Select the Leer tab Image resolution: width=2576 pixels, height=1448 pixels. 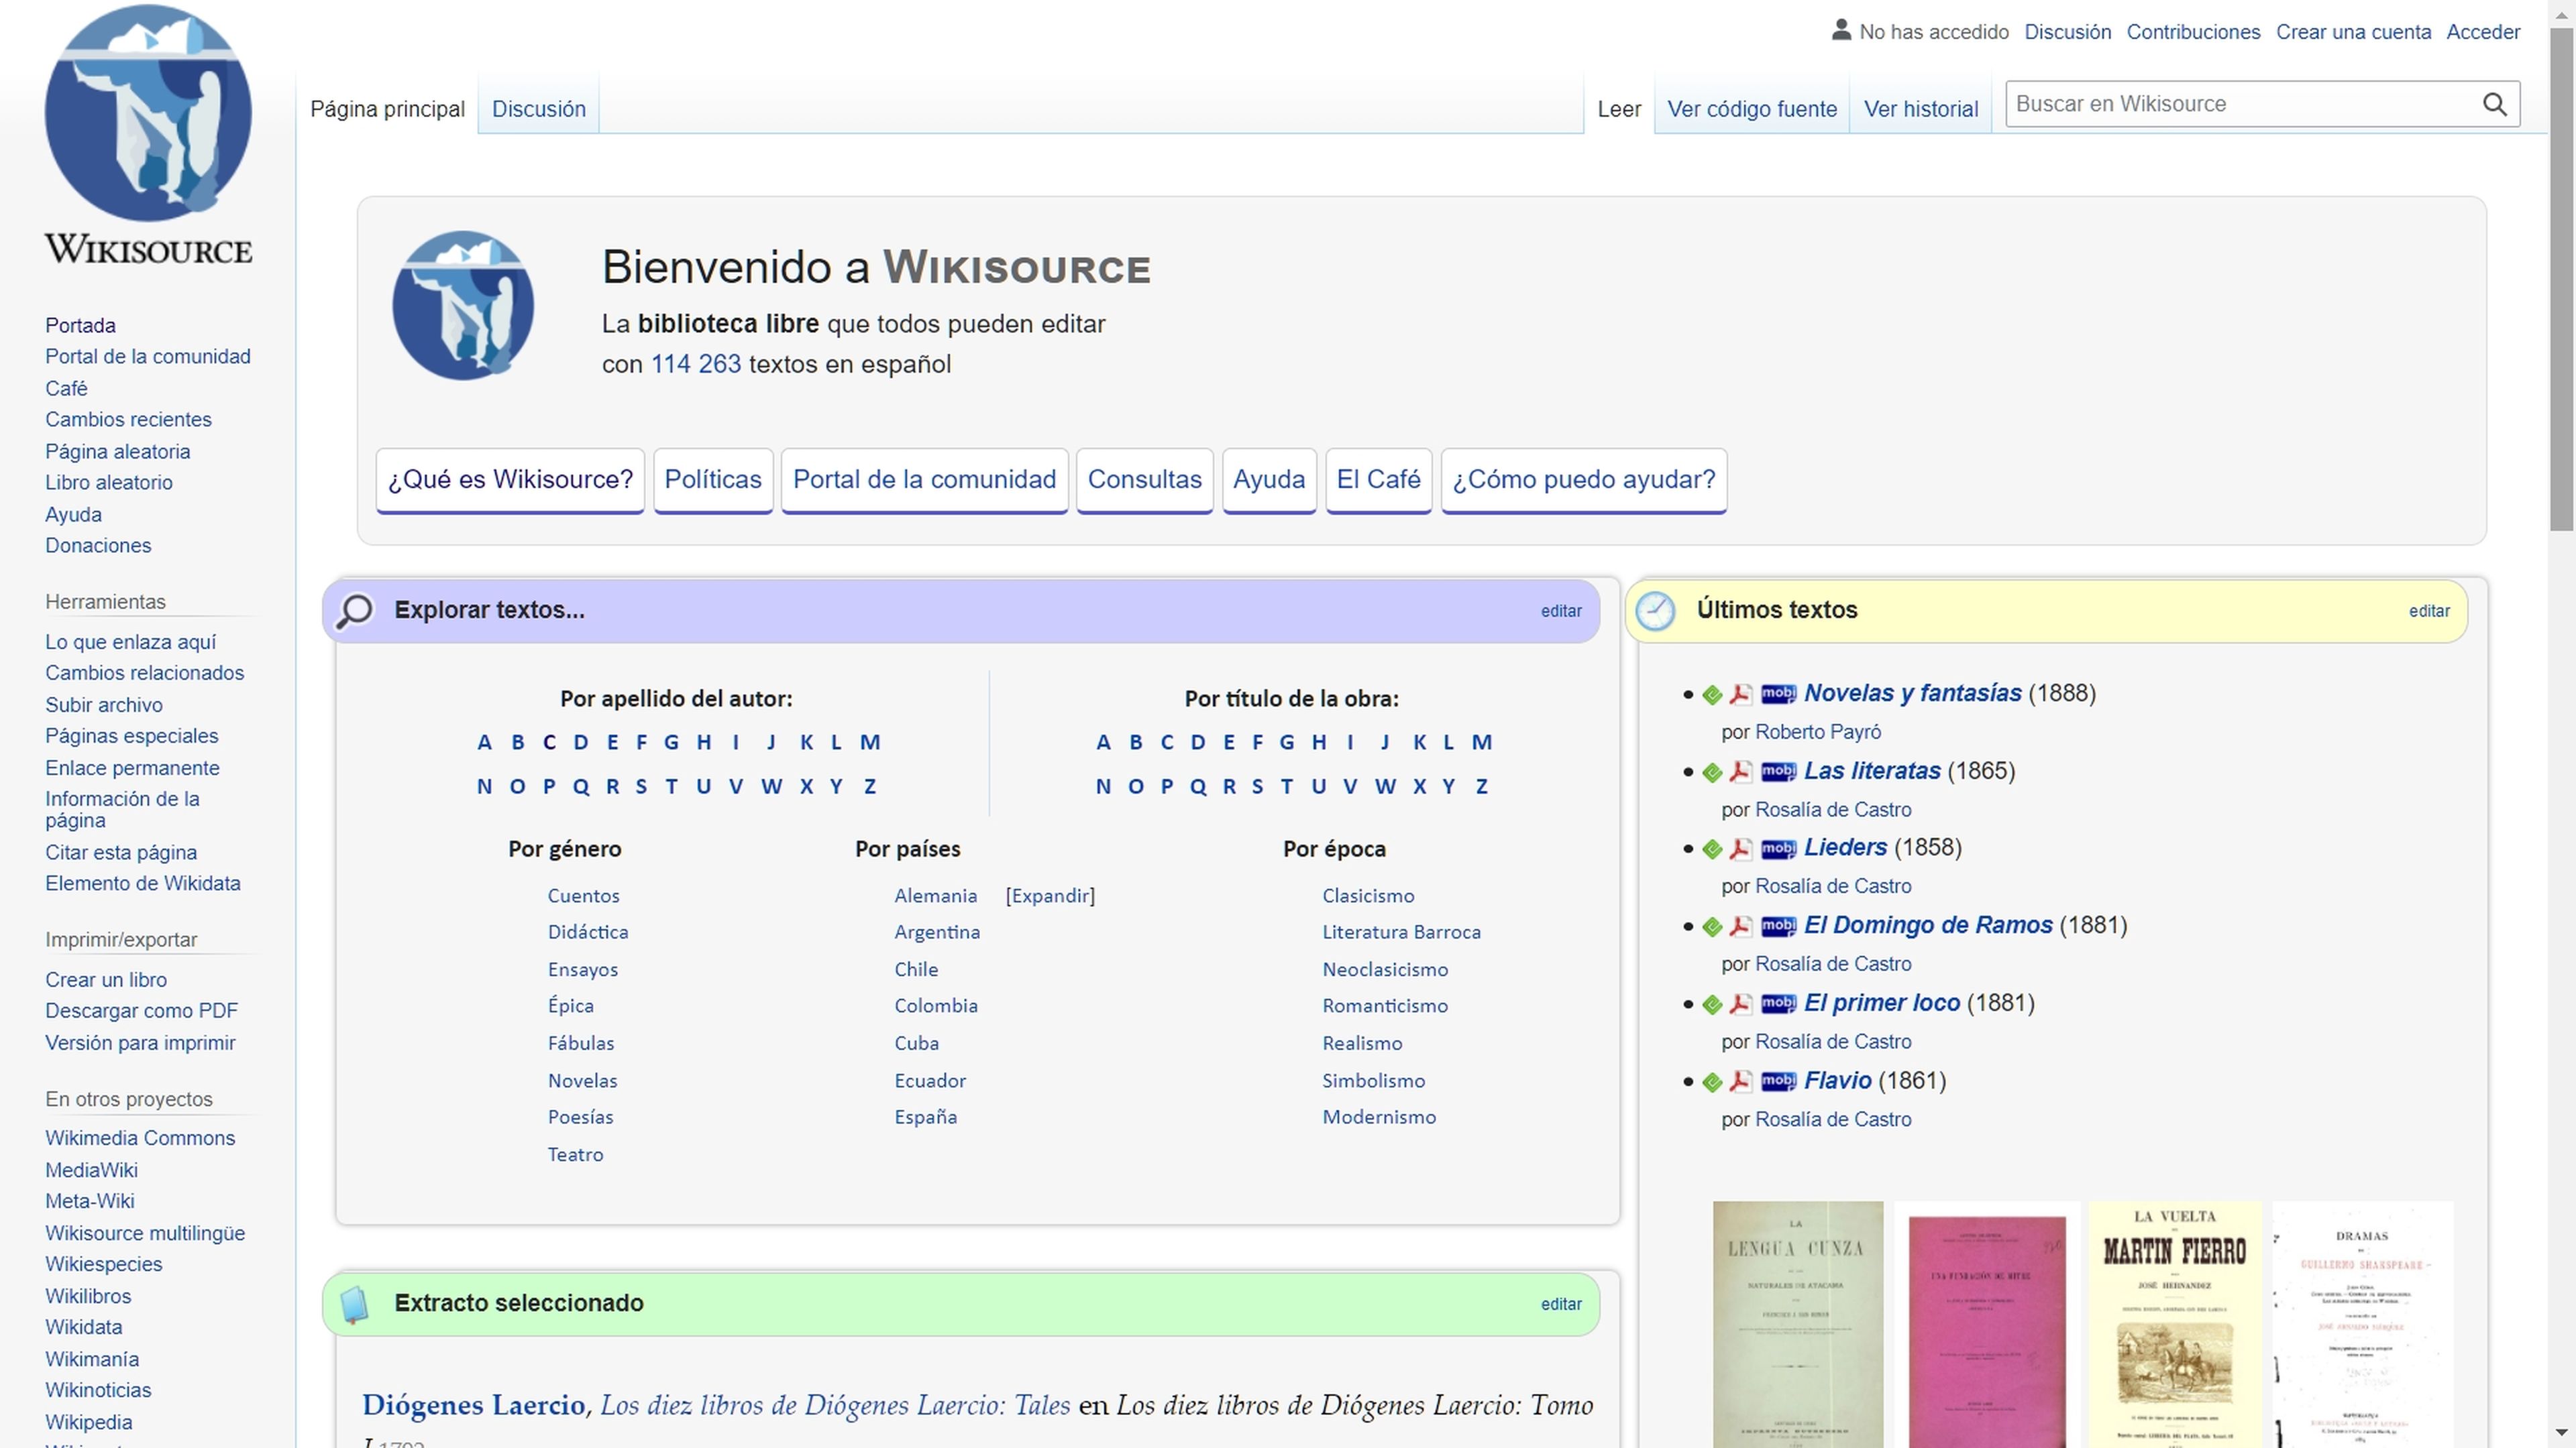[x=1619, y=109]
